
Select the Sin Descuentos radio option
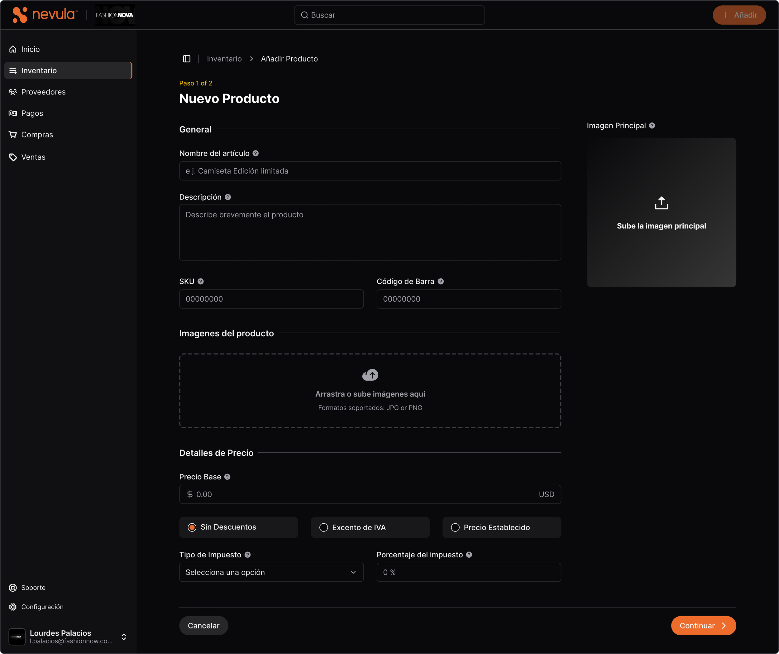coord(192,527)
